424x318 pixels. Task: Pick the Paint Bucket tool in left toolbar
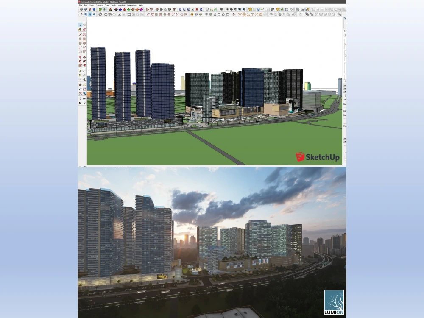(x=80, y=29)
